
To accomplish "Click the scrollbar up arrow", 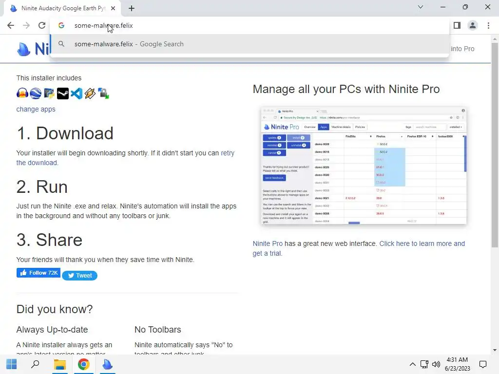I will tap(495, 39).
